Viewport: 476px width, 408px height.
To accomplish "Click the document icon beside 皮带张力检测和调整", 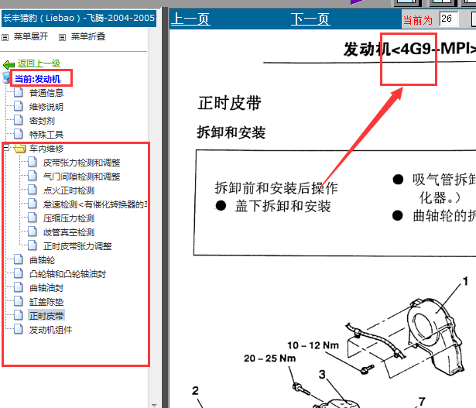I will coord(33,162).
